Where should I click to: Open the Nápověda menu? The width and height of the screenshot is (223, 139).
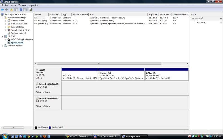pos(33,5)
